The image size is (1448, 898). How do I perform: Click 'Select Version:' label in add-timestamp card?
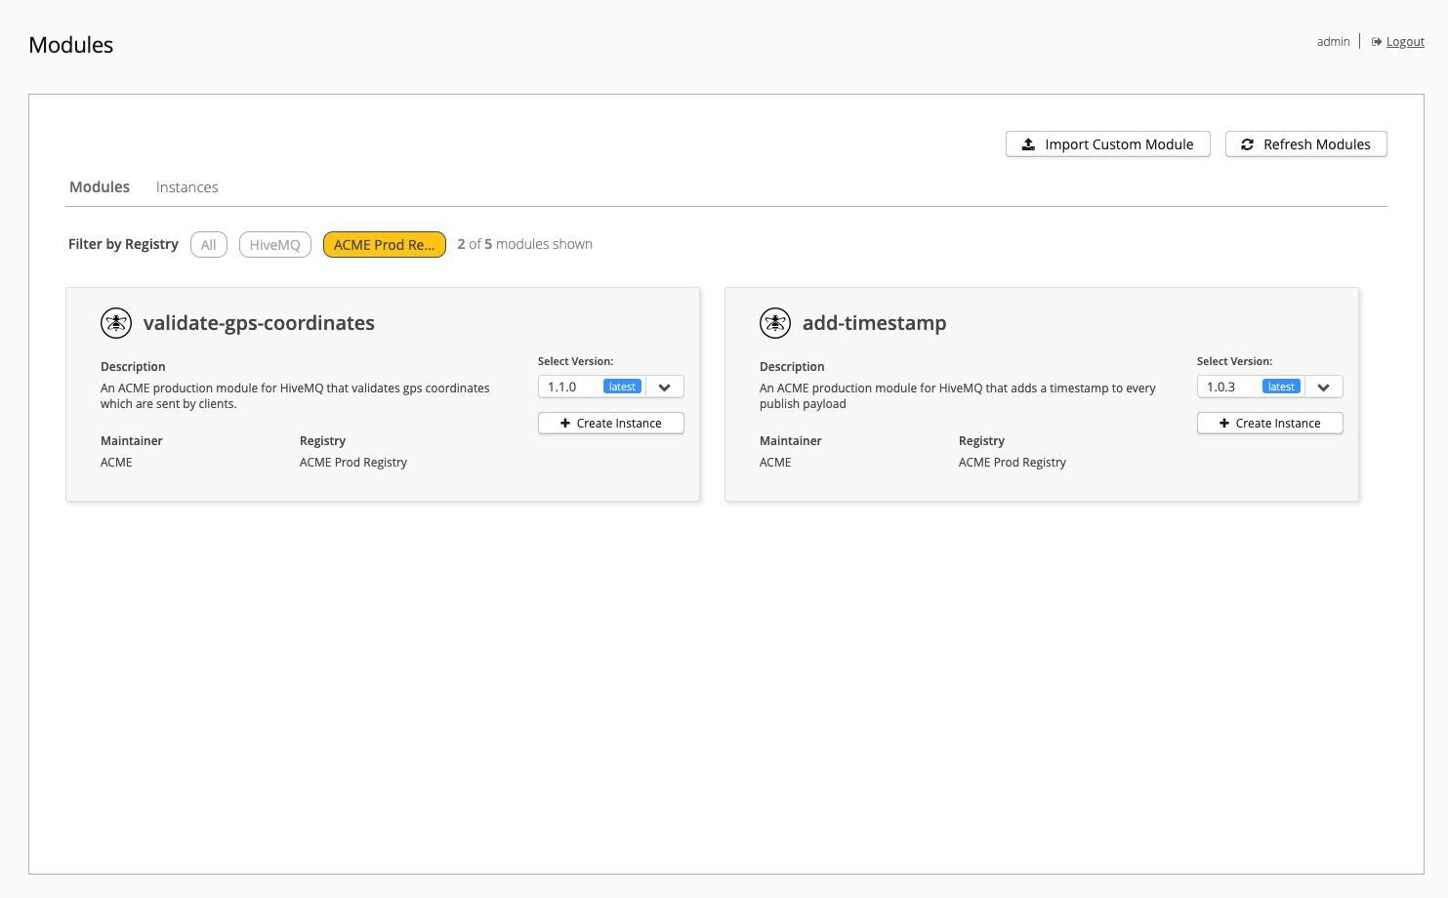click(x=1235, y=361)
